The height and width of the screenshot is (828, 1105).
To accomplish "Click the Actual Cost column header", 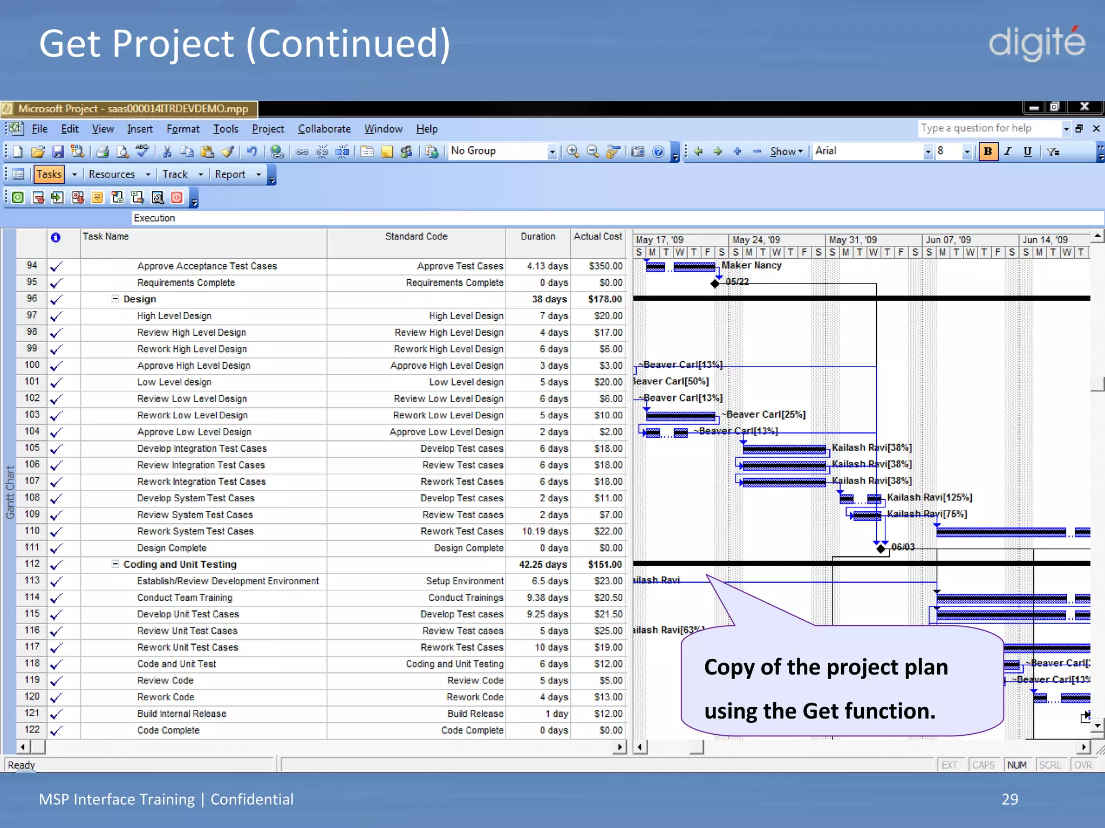I will point(598,244).
